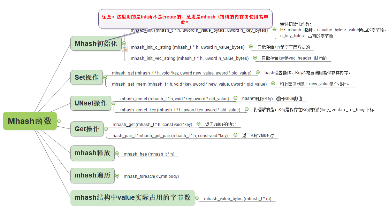Select the UNset操作 topic

point(91,103)
